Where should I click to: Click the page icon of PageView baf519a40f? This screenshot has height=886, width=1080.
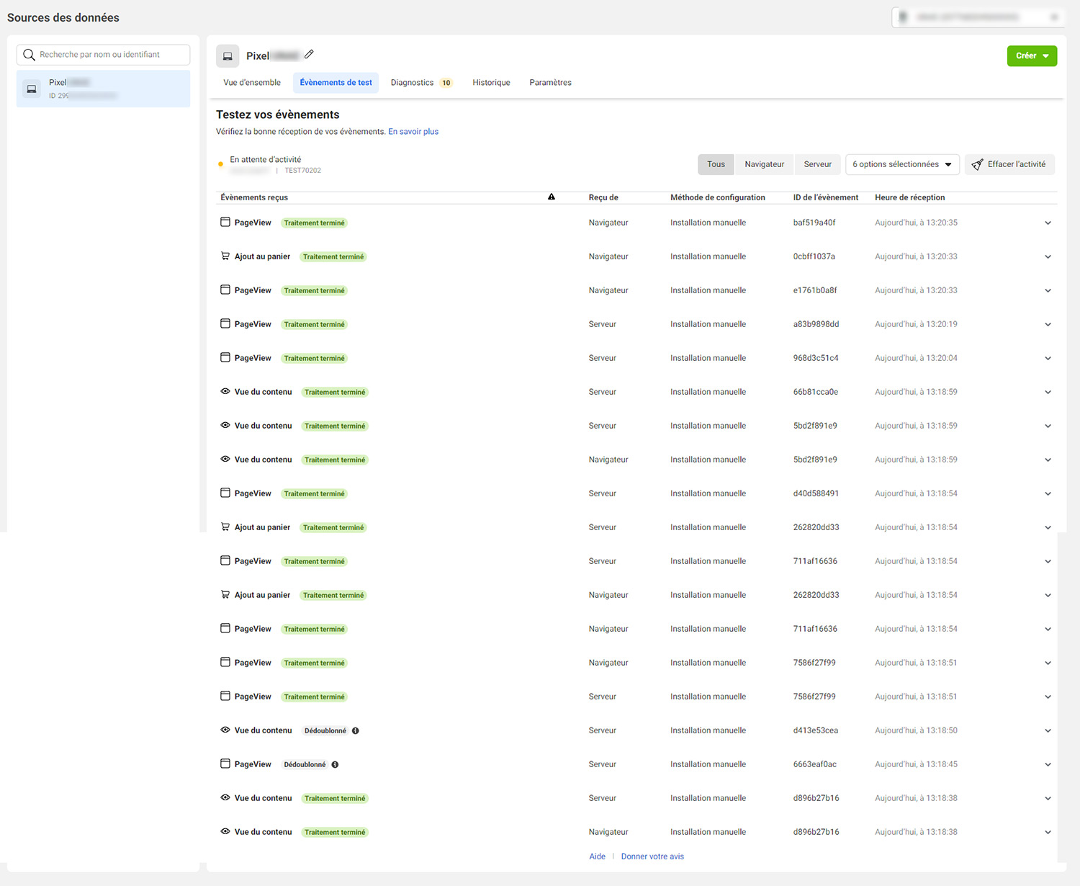(x=225, y=222)
